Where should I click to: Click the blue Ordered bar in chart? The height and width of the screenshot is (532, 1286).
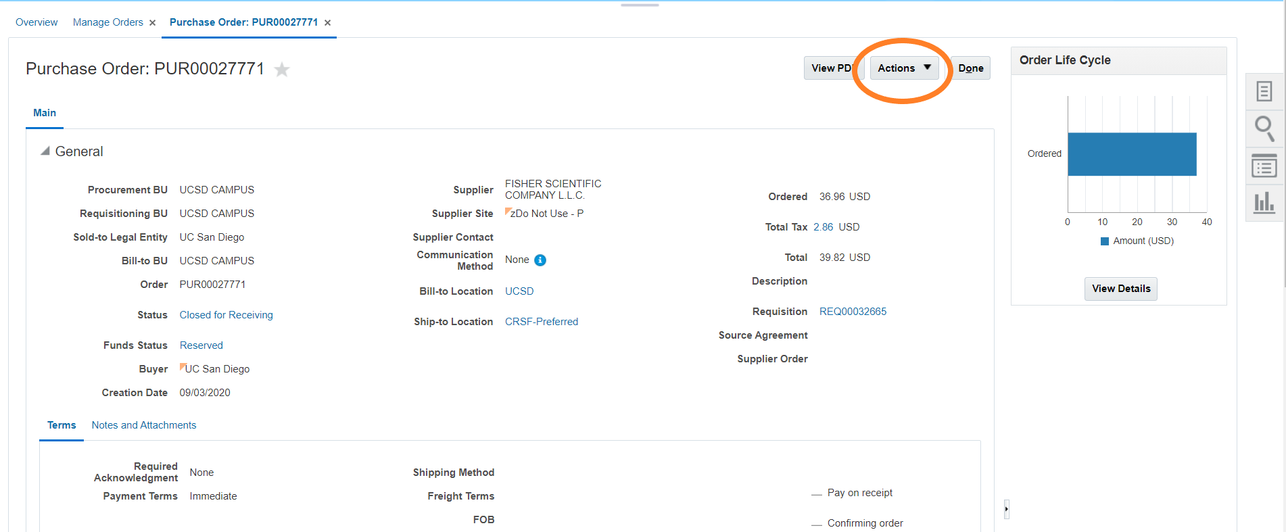[x=1132, y=154]
